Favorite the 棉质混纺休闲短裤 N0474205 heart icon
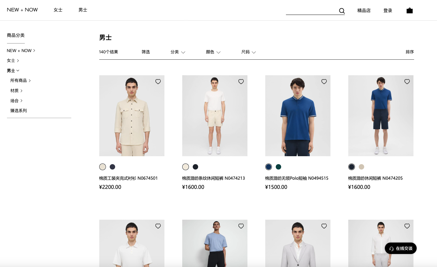The image size is (437, 267). (407, 82)
